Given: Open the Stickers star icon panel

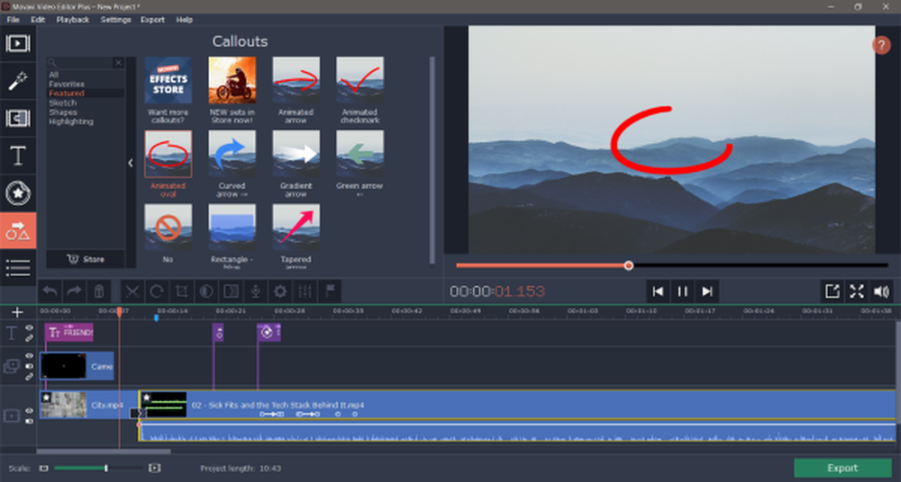Looking at the screenshot, I should pyautogui.click(x=18, y=192).
